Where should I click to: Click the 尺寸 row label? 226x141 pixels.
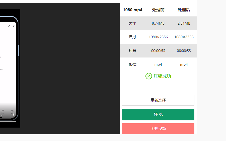point(133,37)
